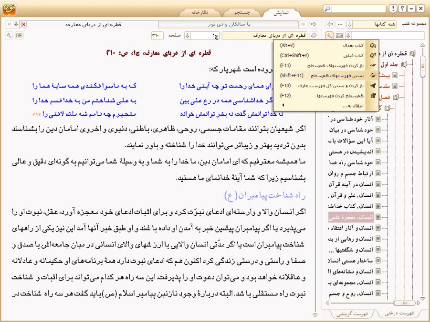Close the «قطره ای از دریای معارف» tab with the red X

pyautogui.click(x=24, y=24)
